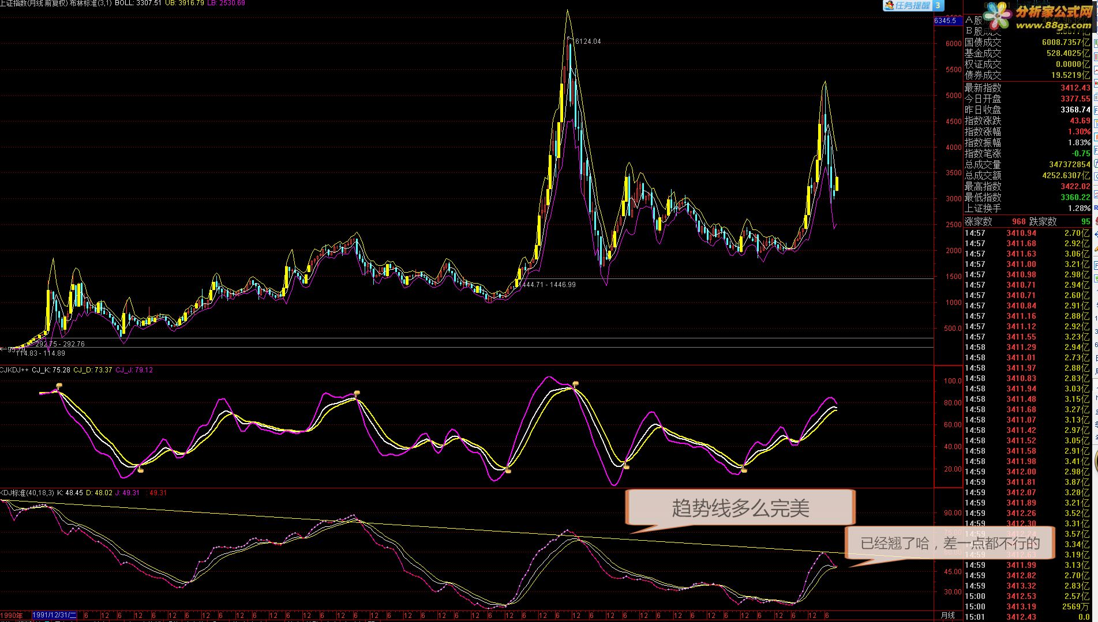Viewport: 1098px width, 622px height.
Task: Open the 任务提醒 notification button
Action: click(913, 5)
